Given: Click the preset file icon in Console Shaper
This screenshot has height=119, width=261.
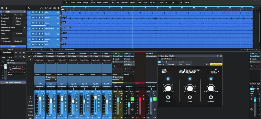Looking at the screenshot, I should (x=166, y=62).
